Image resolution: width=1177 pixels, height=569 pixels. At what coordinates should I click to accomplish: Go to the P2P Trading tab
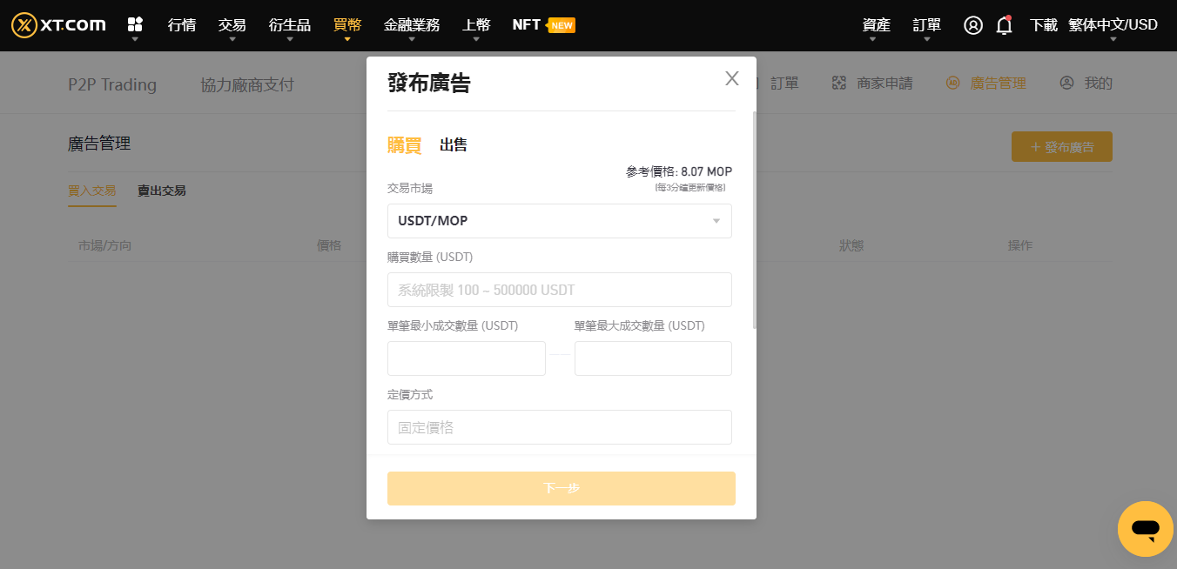coord(112,84)
